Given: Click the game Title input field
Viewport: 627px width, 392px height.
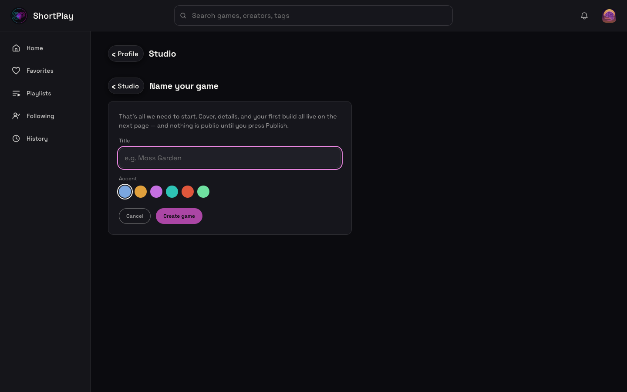Looking at the screenshot, I should point(230,158).
